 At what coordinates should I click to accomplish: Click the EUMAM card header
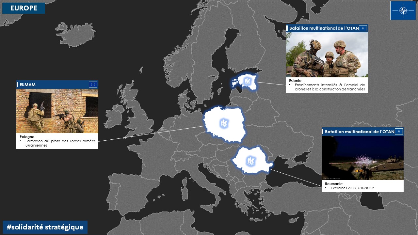coord(57,85)
